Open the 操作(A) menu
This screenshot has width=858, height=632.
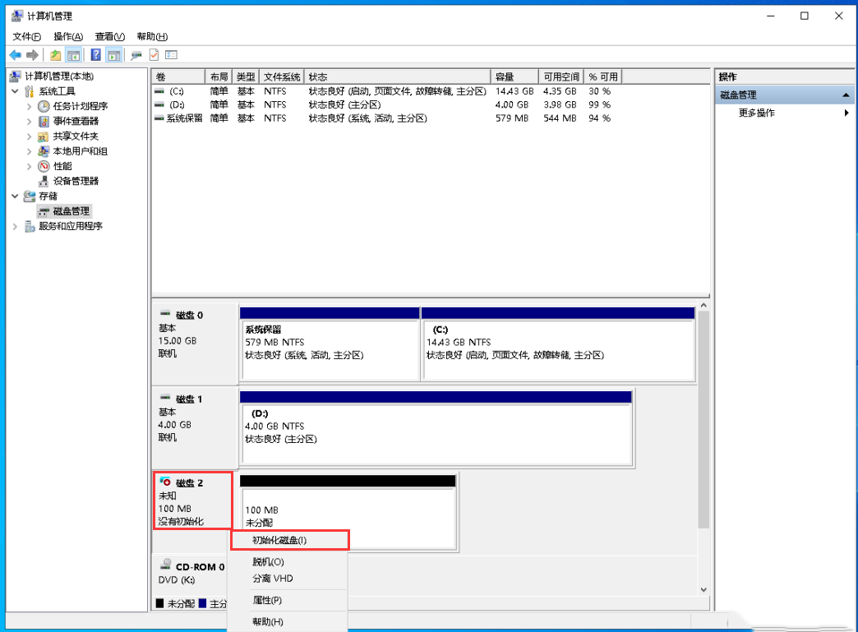(x=68, y=37)
